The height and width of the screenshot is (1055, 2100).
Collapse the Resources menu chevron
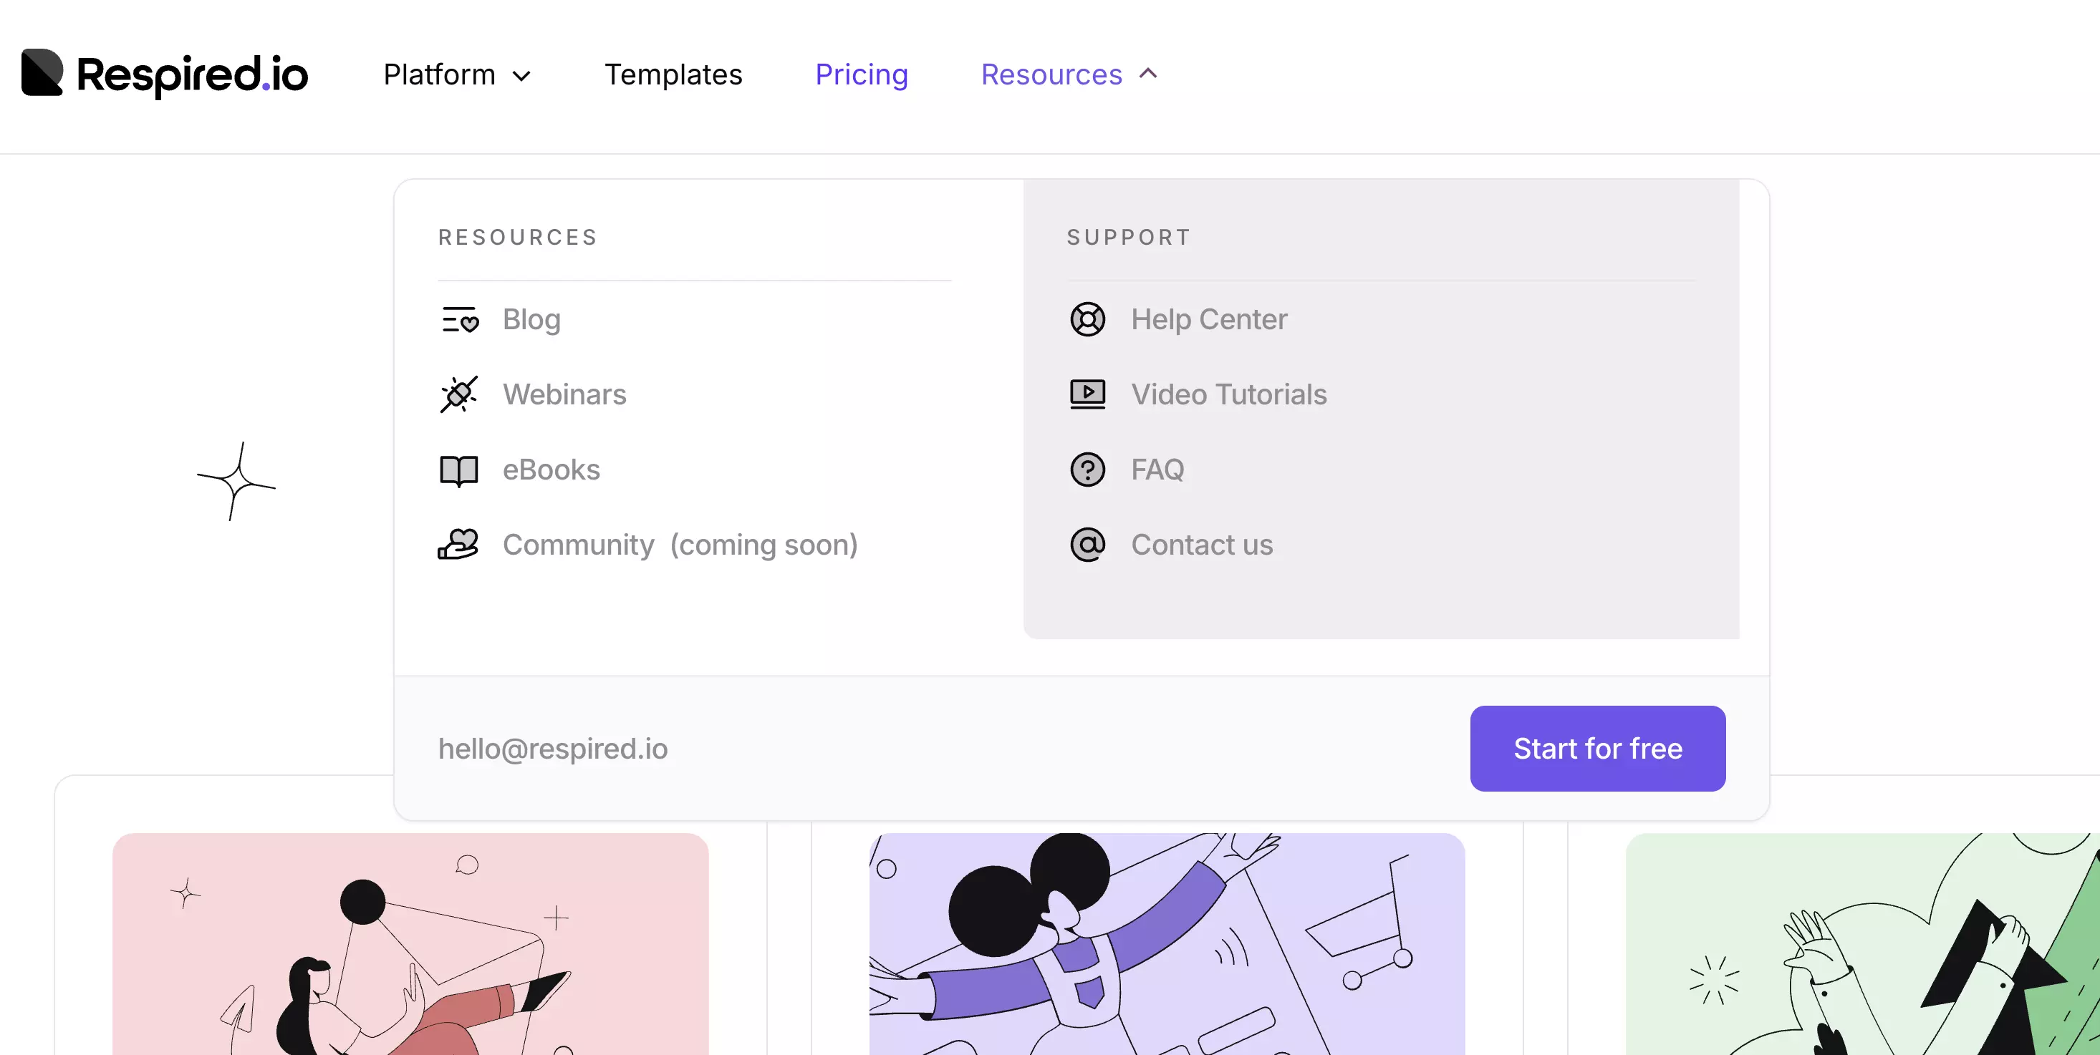tap(1148, 74)
